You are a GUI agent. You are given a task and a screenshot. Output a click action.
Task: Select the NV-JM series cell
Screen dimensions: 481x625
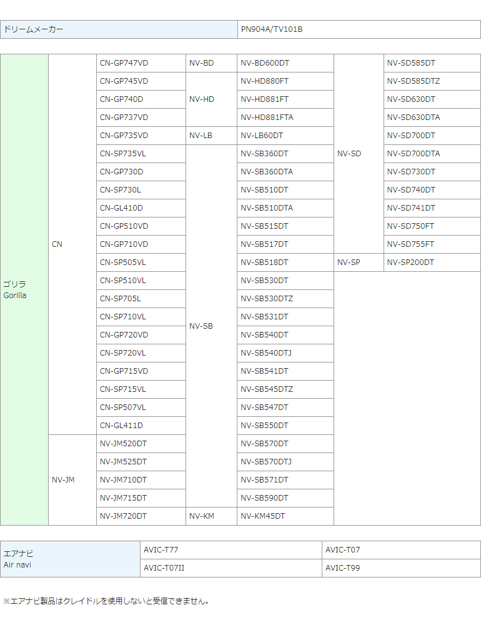72,480
